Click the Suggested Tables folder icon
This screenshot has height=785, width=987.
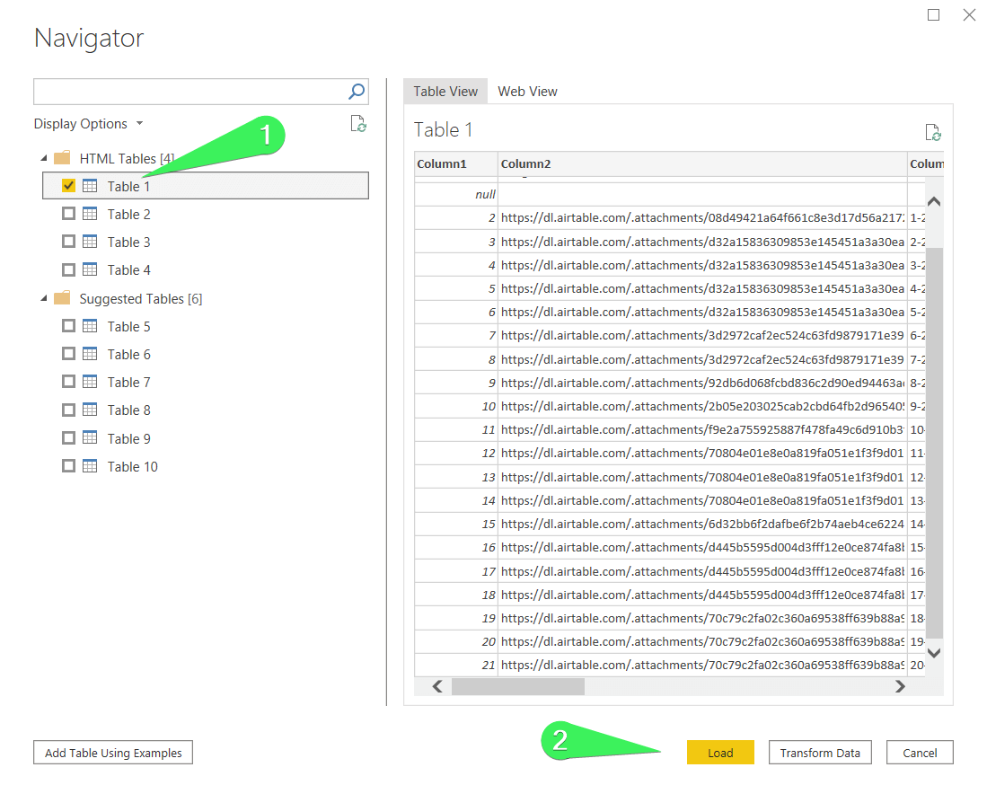(62, 298)
